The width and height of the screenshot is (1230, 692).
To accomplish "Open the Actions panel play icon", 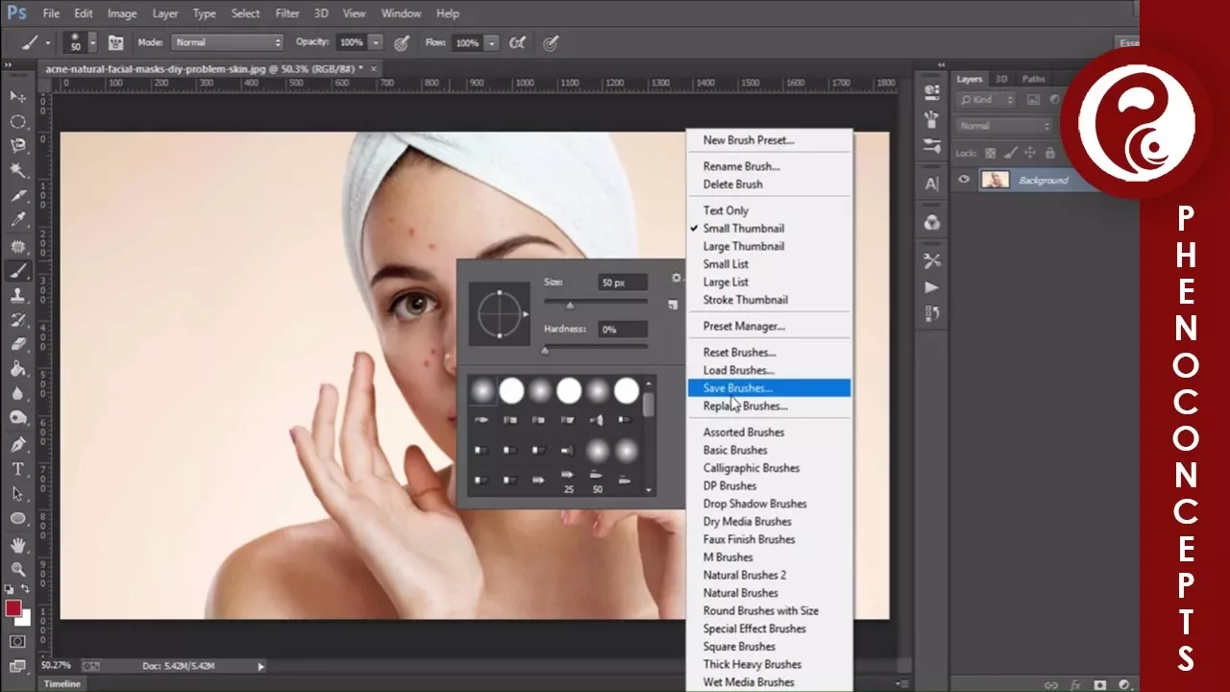I will click(931, 287).
